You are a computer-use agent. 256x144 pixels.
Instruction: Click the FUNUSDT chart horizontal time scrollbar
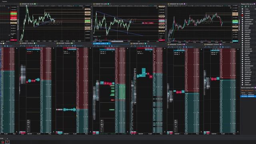pos(117,41)
